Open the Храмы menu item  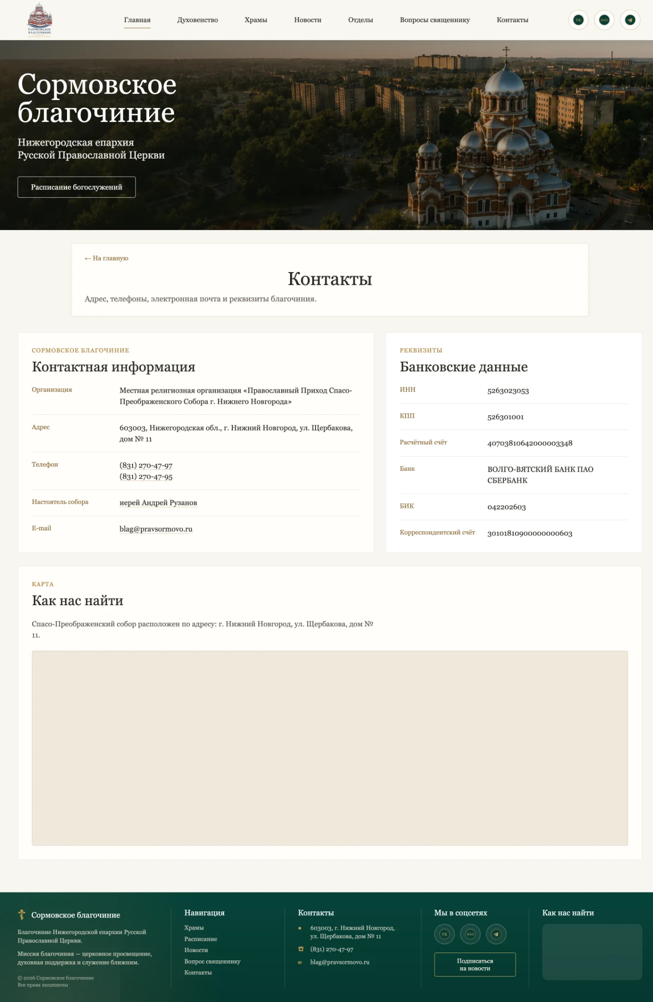[x=256, y=20]
